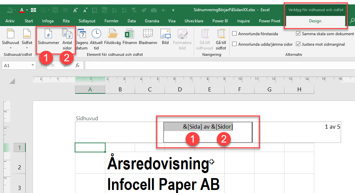Click into the formula bar field
The image size is (355, 193).
[220, 65]
